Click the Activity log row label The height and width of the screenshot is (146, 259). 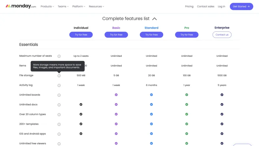point(26,85)
